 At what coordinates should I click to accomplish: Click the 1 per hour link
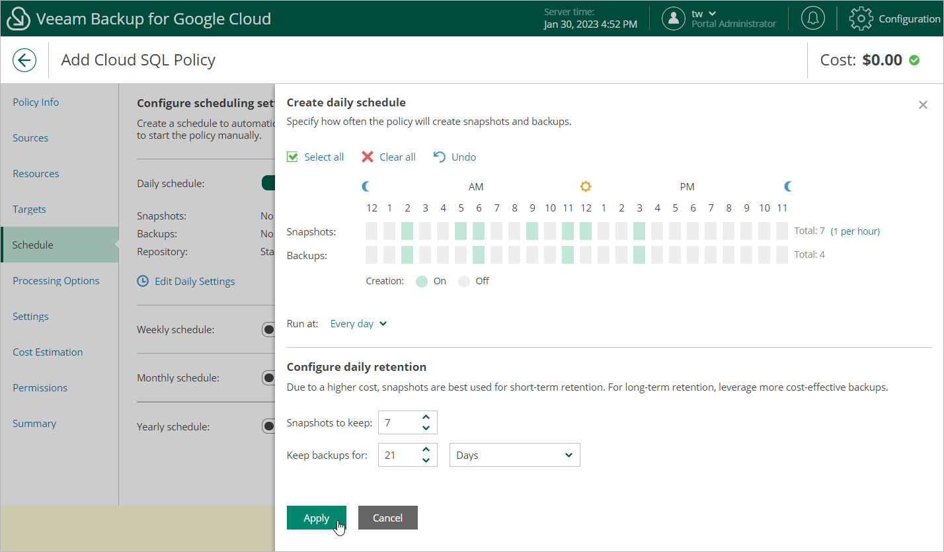[x=855, y=231]
